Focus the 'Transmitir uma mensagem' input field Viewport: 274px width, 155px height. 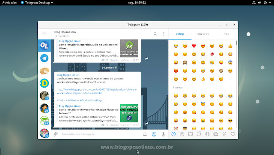(x=101, y=134)
